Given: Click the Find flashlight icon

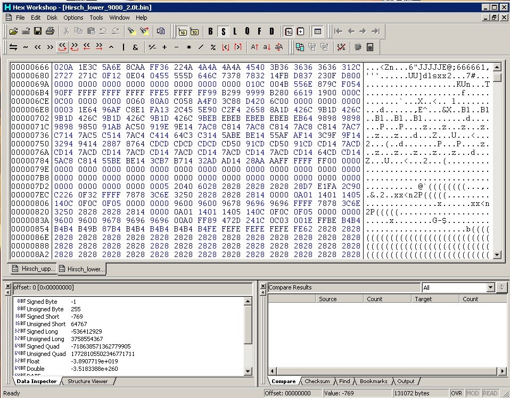Looking at the screenshot, I should point(131,31).
